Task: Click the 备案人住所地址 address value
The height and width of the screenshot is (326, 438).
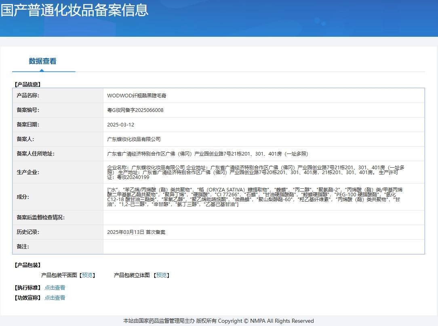Action: coord(208,154)
